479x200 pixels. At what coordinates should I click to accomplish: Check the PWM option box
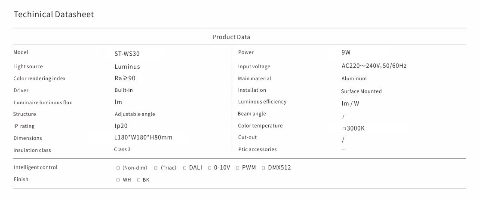coord(237,168)
